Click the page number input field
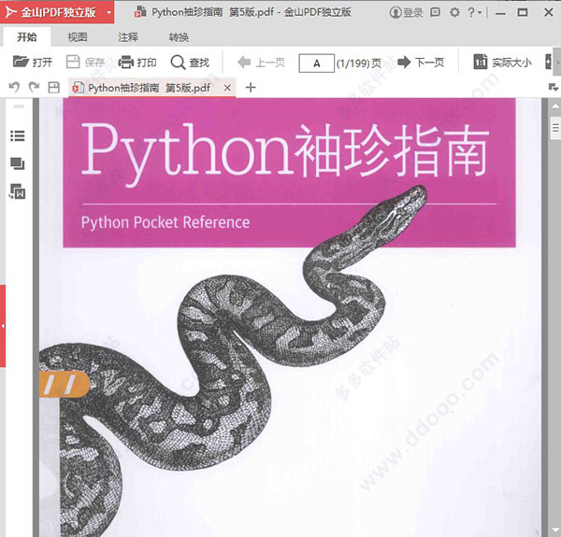561x537 pixels. pyautogui.click(x=317, y=64)
